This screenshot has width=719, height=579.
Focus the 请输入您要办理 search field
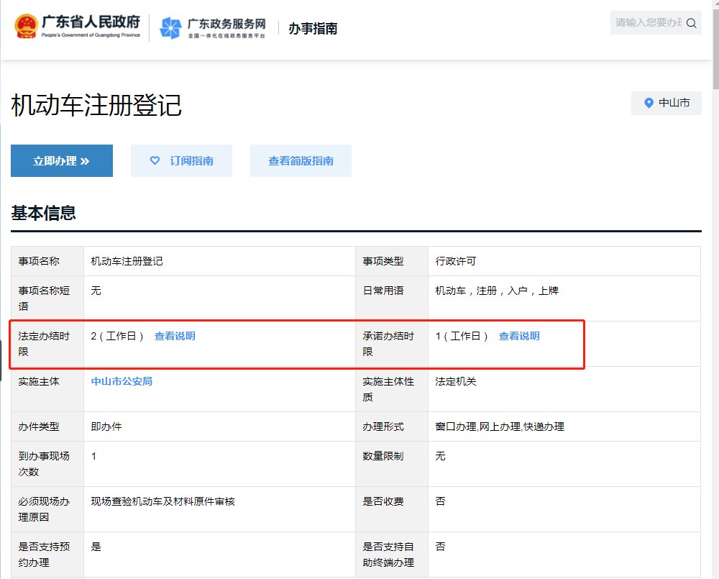pos(647,23)
